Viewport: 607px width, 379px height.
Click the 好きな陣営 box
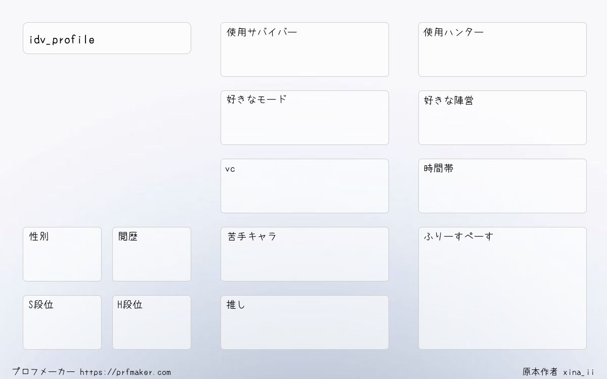[x=502, y=118]
